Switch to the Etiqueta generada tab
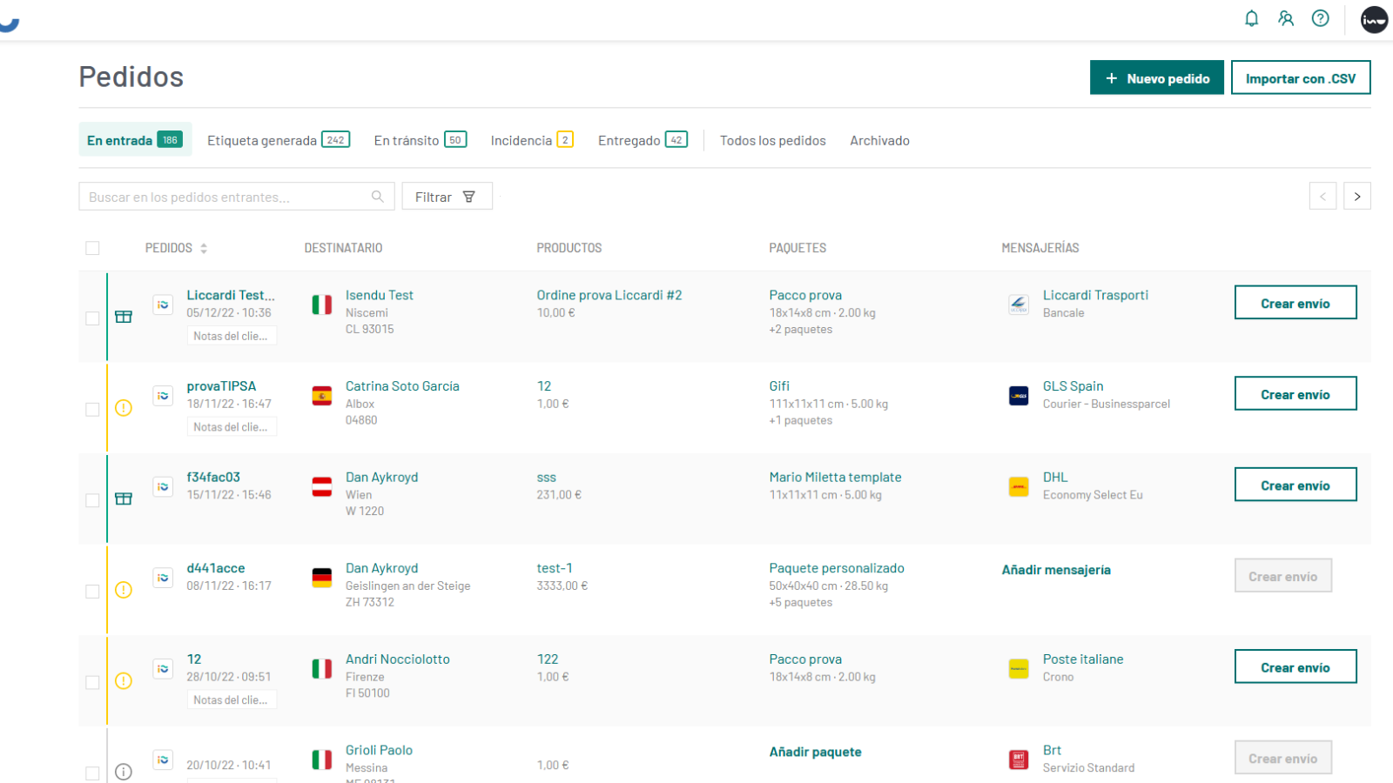Viewport: 1393px width, 783px height. 279,140
